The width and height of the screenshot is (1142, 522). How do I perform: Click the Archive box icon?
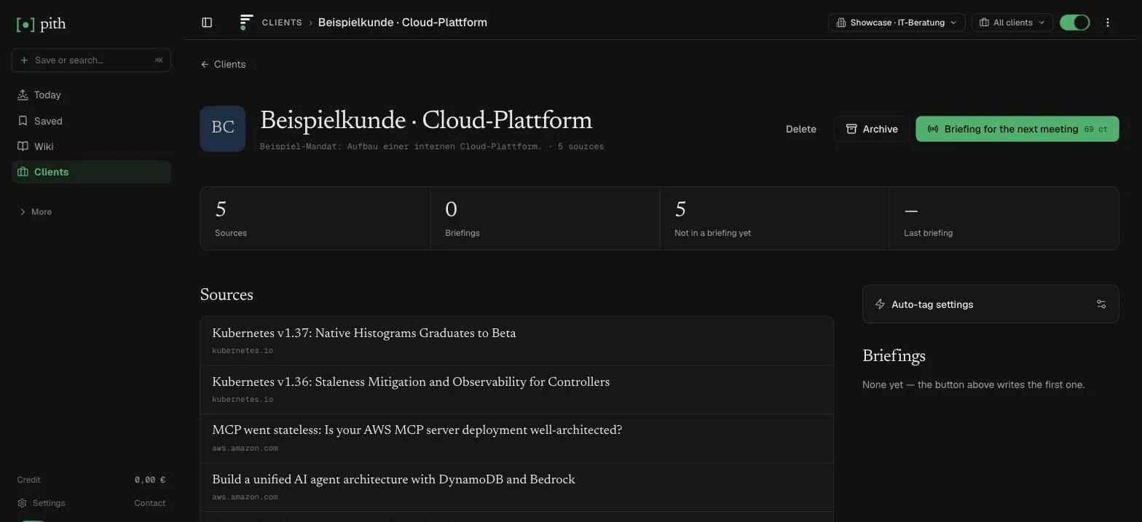click(x=851, y=129)
